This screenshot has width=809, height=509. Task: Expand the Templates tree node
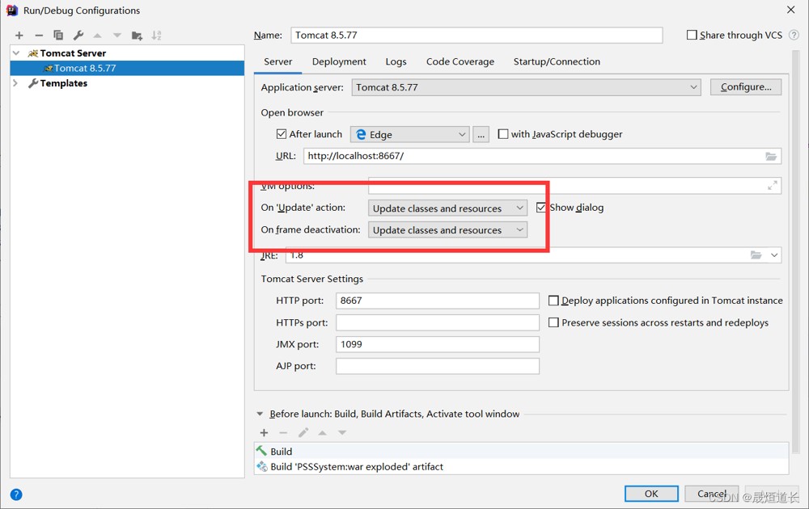(x=16, y=83)
